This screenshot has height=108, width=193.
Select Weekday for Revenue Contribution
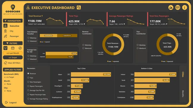(x=83, y=45)
